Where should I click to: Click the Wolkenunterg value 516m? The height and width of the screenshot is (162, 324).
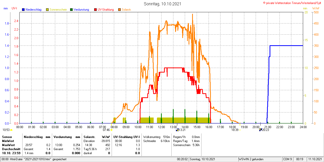[167, 137]
